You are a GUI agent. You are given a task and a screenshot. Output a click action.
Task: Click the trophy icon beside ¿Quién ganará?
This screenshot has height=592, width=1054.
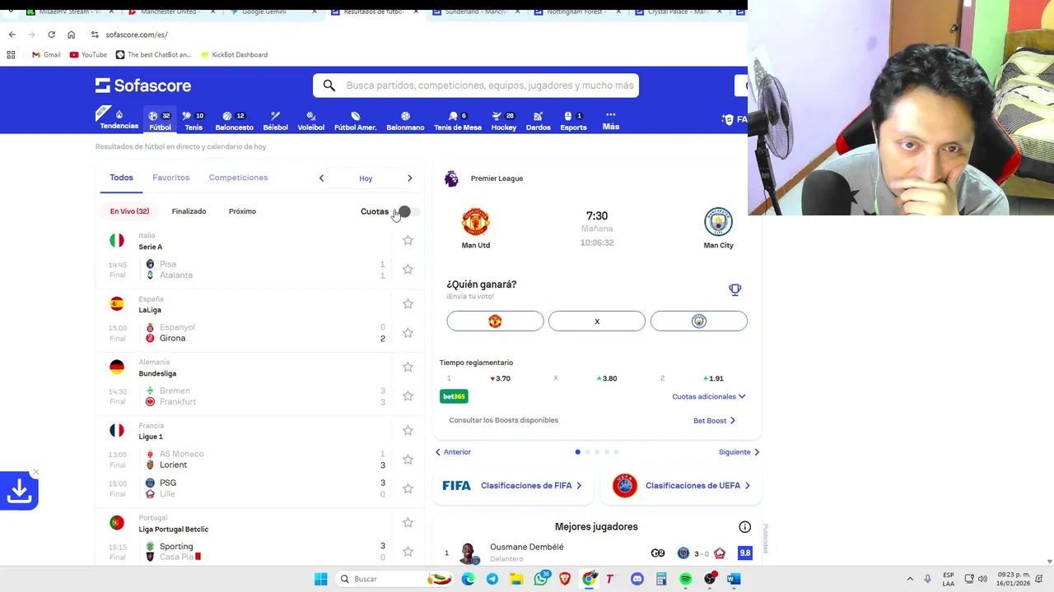(735, 289)
